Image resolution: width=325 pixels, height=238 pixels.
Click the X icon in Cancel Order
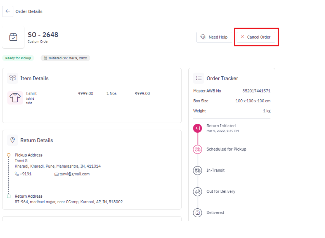pyautogui.click(x=242, y=37)
